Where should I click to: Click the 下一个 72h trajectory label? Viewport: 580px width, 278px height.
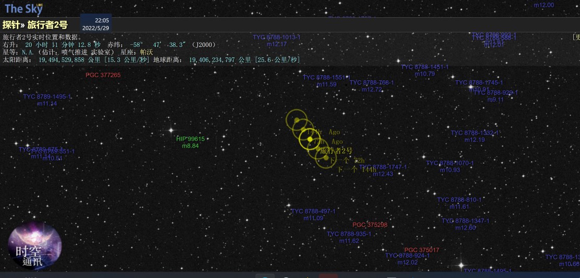point(347,161)
